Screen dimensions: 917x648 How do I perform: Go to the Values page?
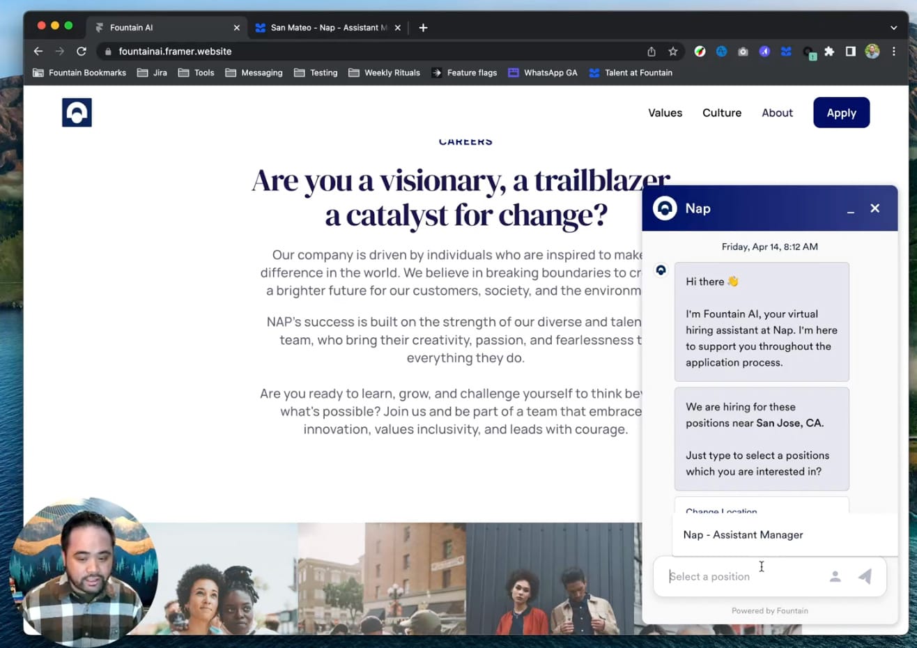[x=665, y=113]
